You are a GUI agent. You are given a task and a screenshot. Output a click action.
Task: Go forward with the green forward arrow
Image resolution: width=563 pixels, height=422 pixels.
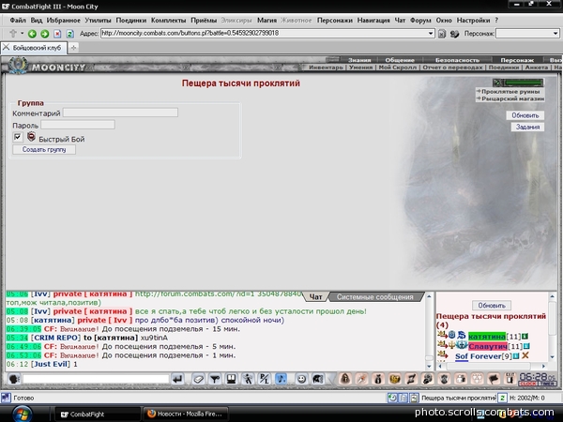(x=44, y=34)
